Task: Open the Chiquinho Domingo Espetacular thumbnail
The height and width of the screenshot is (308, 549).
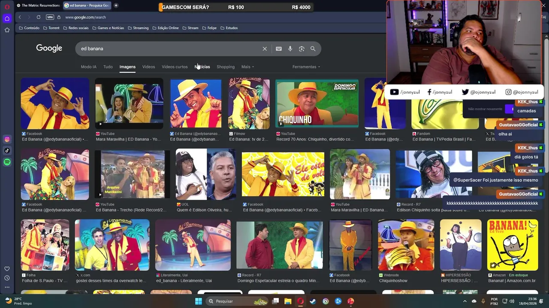Action: [317, 104]
